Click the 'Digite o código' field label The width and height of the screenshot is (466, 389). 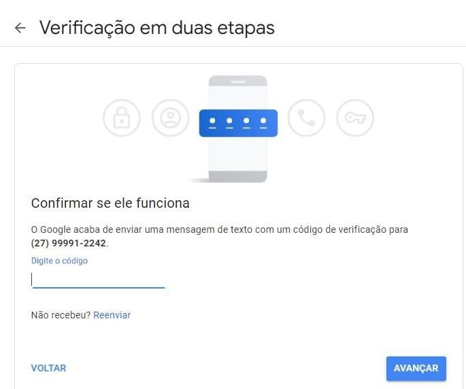point(59,261)
